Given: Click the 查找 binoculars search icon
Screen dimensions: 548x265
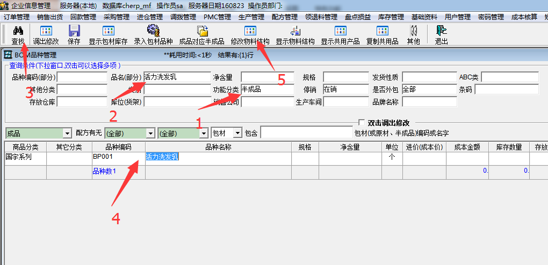Looking at the screenshot, I should (x=18, y=31).
